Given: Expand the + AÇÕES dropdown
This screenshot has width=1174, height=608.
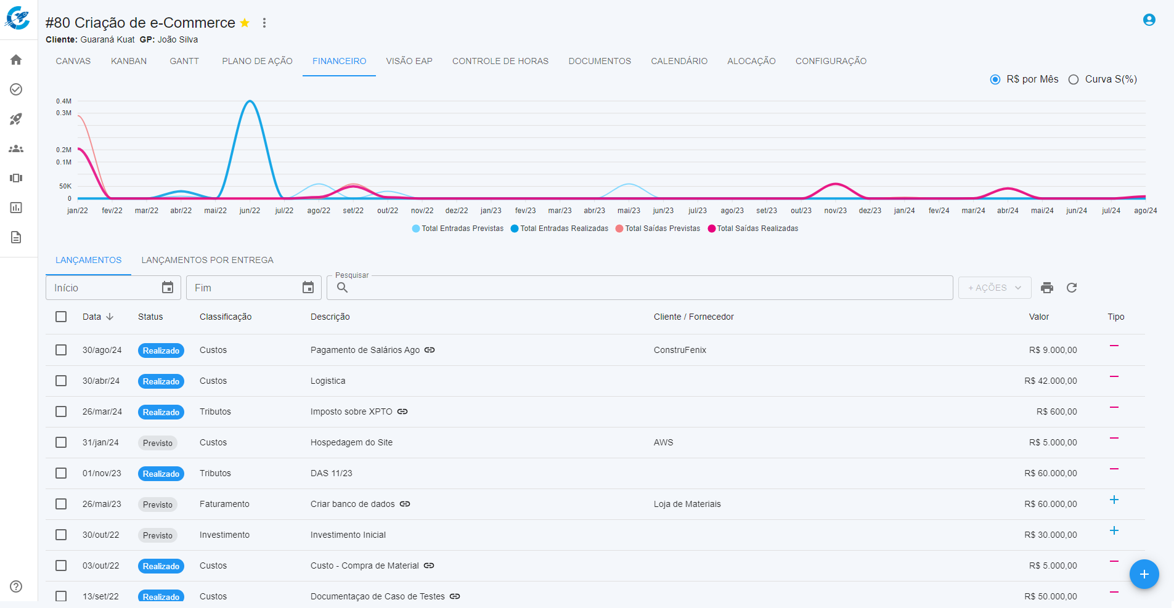Looking at the screenshot, I should [994, 288].
